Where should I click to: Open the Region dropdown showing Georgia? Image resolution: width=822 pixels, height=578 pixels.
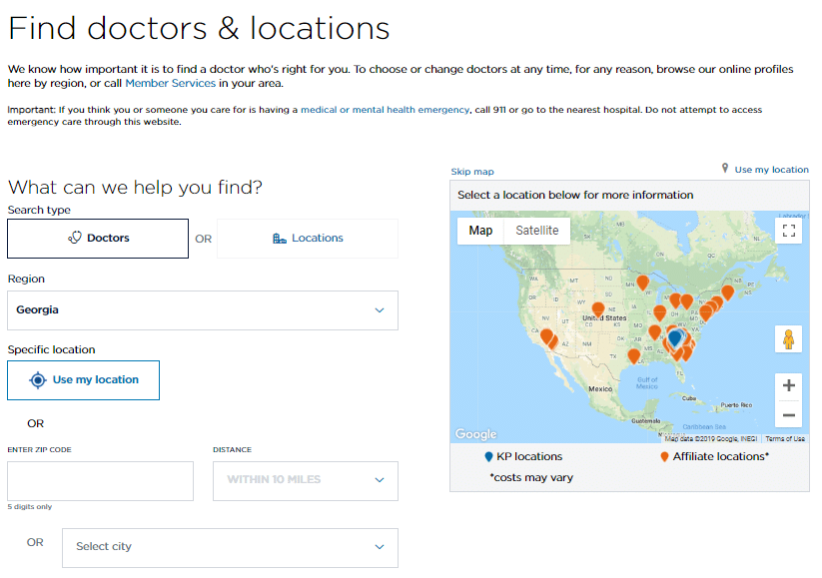(x=203, y=310)
